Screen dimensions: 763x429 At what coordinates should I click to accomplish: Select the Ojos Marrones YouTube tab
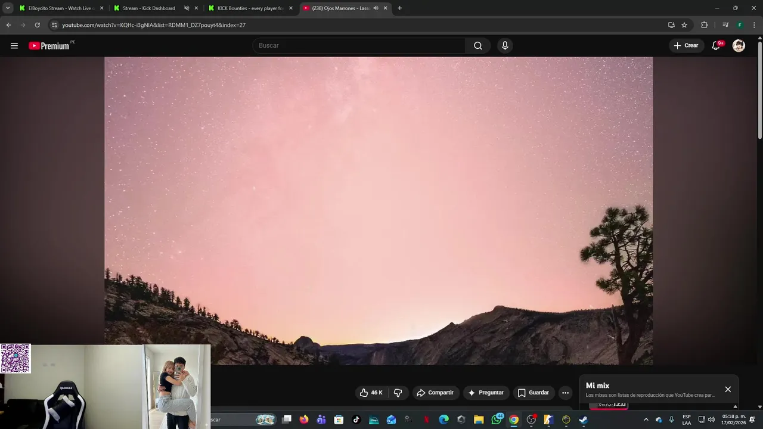tap(345, 8)
